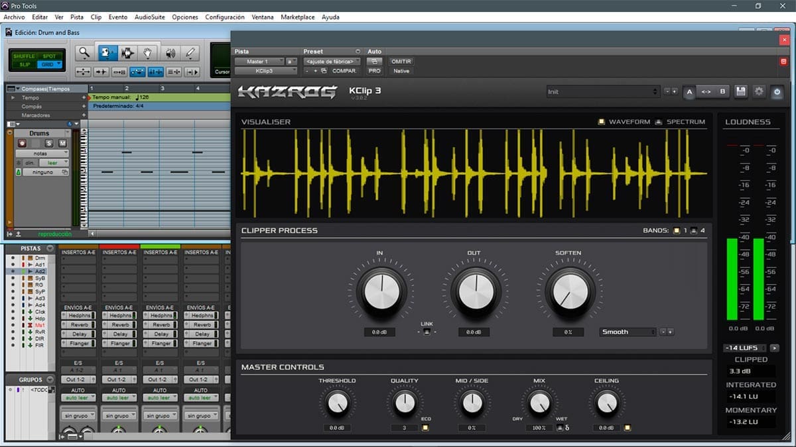Set clipper bands to 1
796x447 pixels.
click(x=677, y=230)
